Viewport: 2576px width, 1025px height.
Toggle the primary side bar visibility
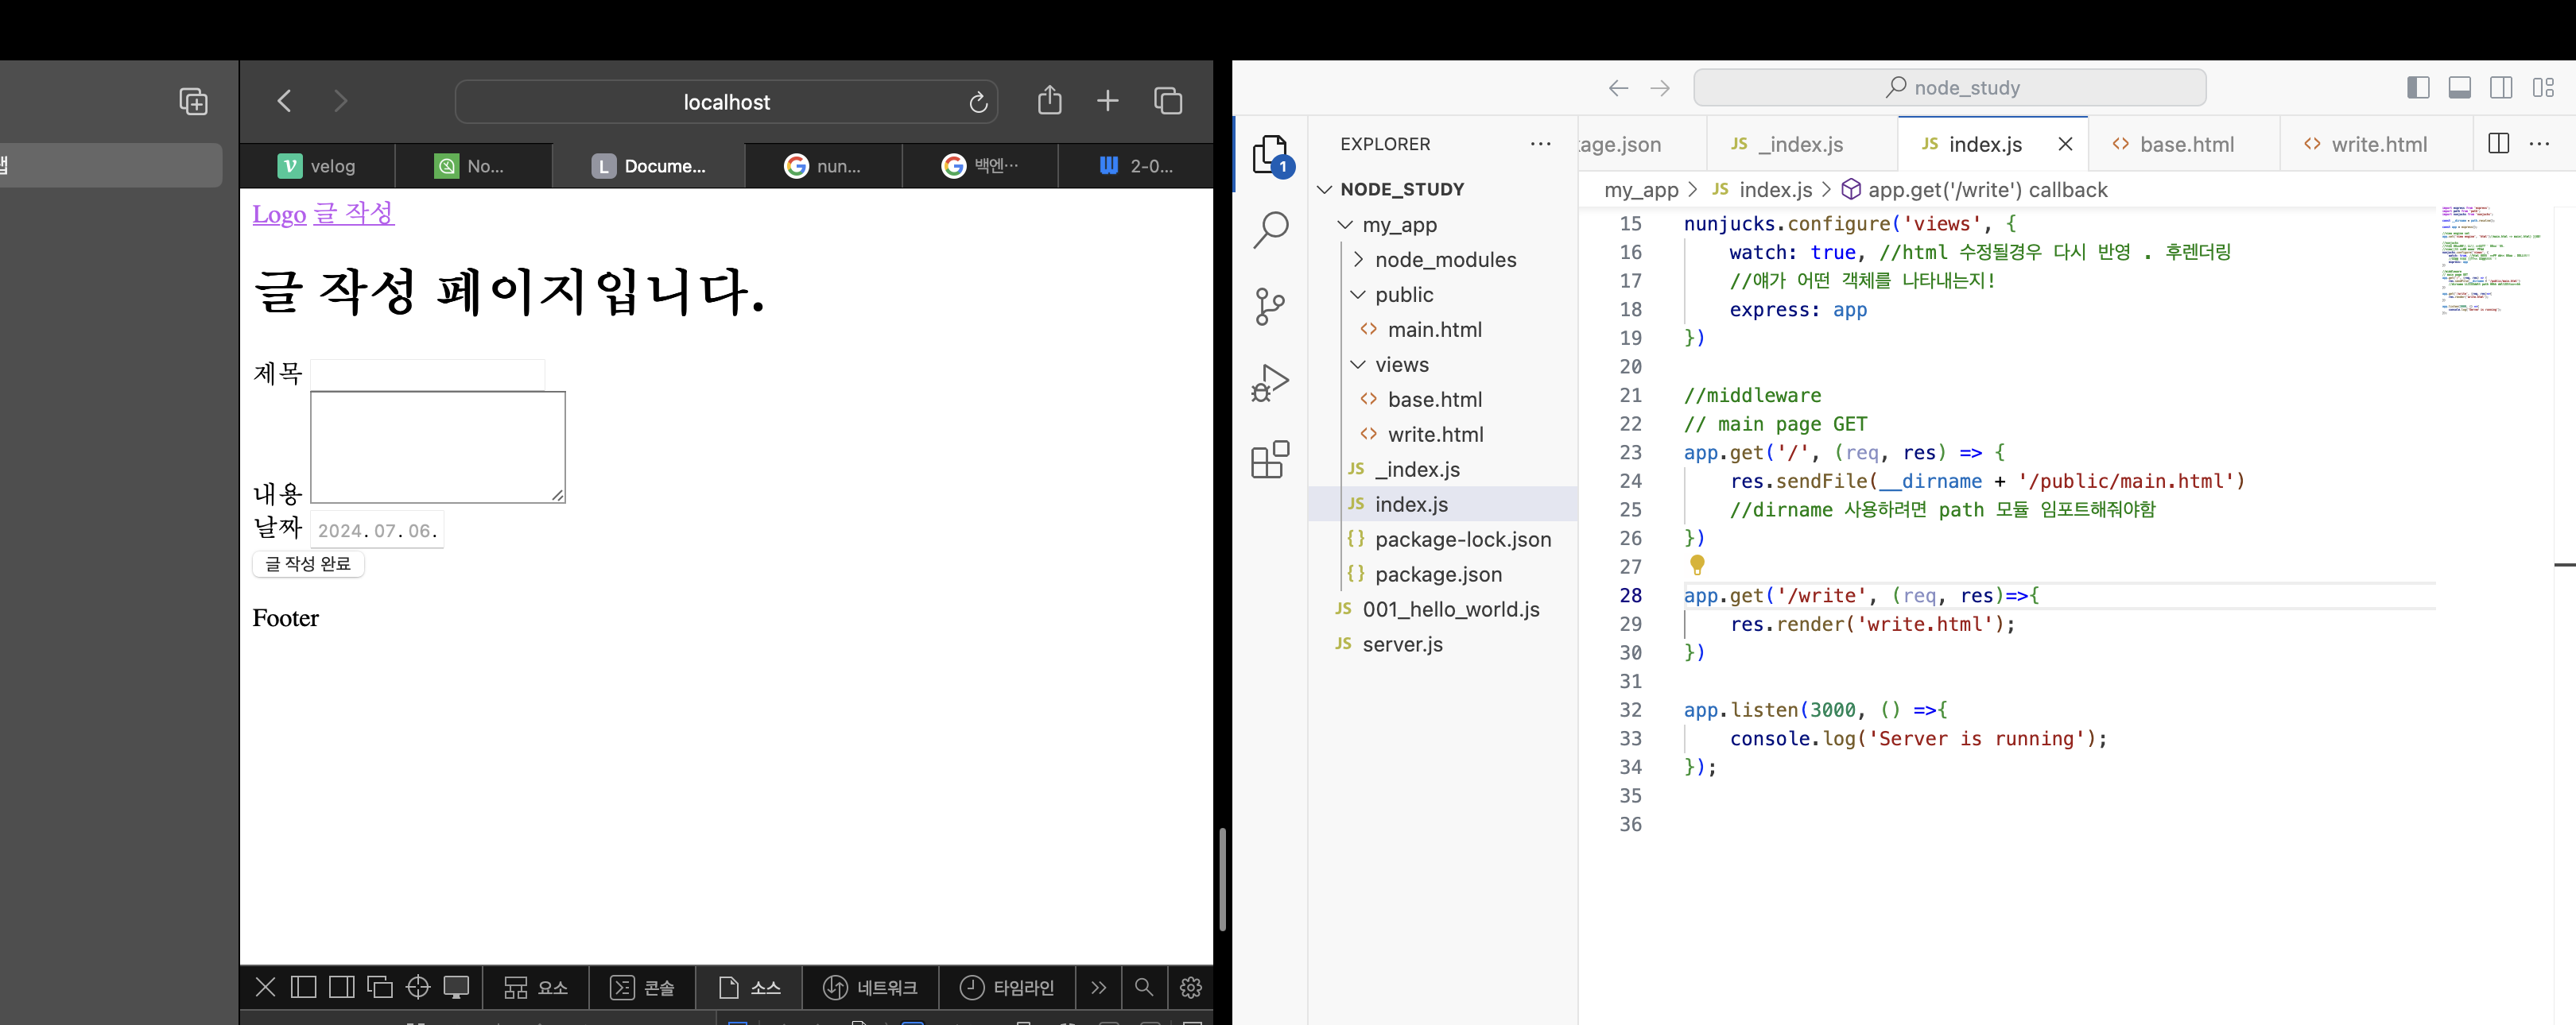[2418, 88]
